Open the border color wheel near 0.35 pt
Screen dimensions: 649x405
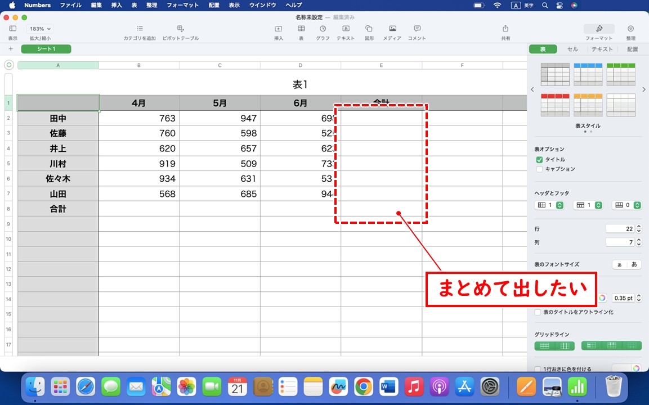603,298
